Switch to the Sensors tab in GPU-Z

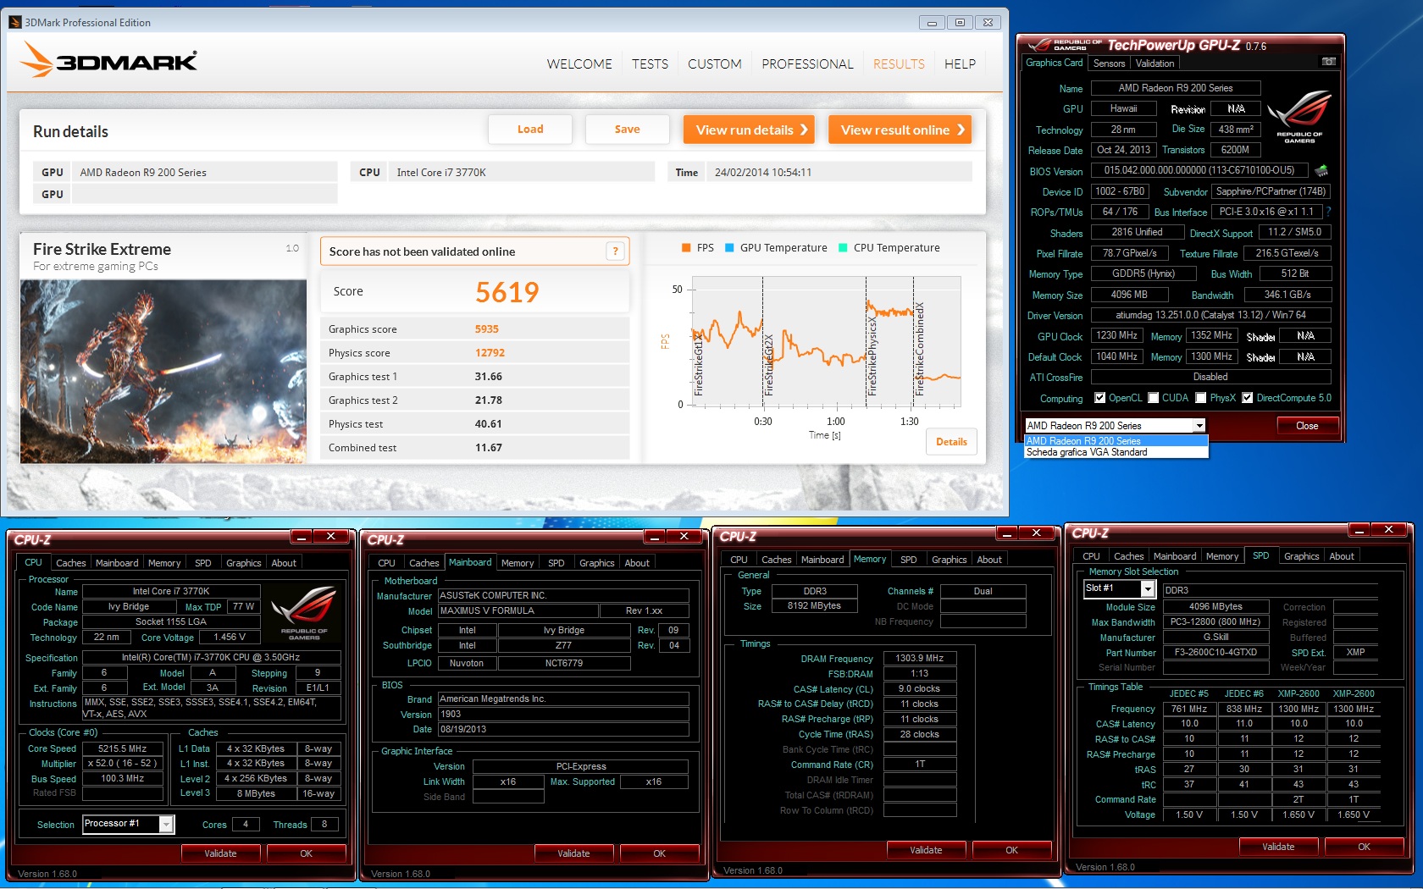pyautogui.click(x=1109, y=63)
